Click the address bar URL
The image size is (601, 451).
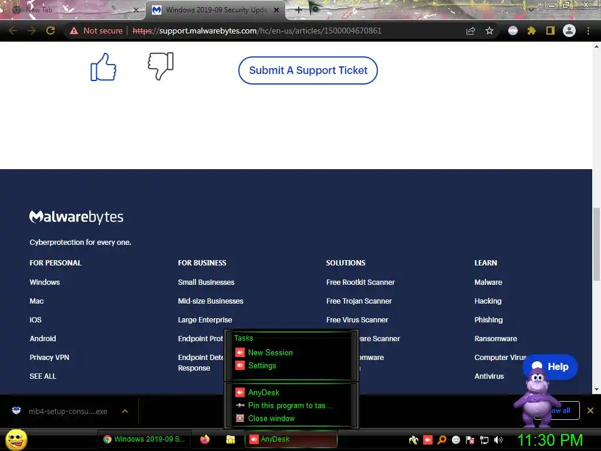click(x=257, y=31)
